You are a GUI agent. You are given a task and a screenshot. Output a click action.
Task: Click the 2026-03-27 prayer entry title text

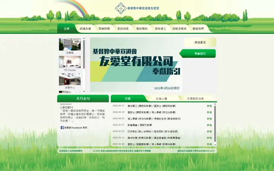pyautogui.click(x=140, y=125)
